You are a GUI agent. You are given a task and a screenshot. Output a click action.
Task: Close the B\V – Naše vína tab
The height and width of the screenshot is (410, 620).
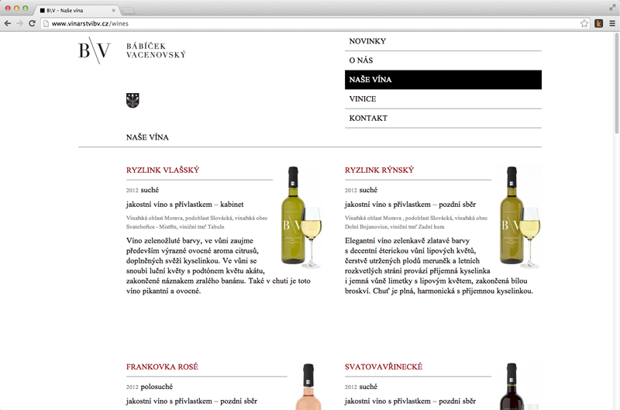point(113,11)
